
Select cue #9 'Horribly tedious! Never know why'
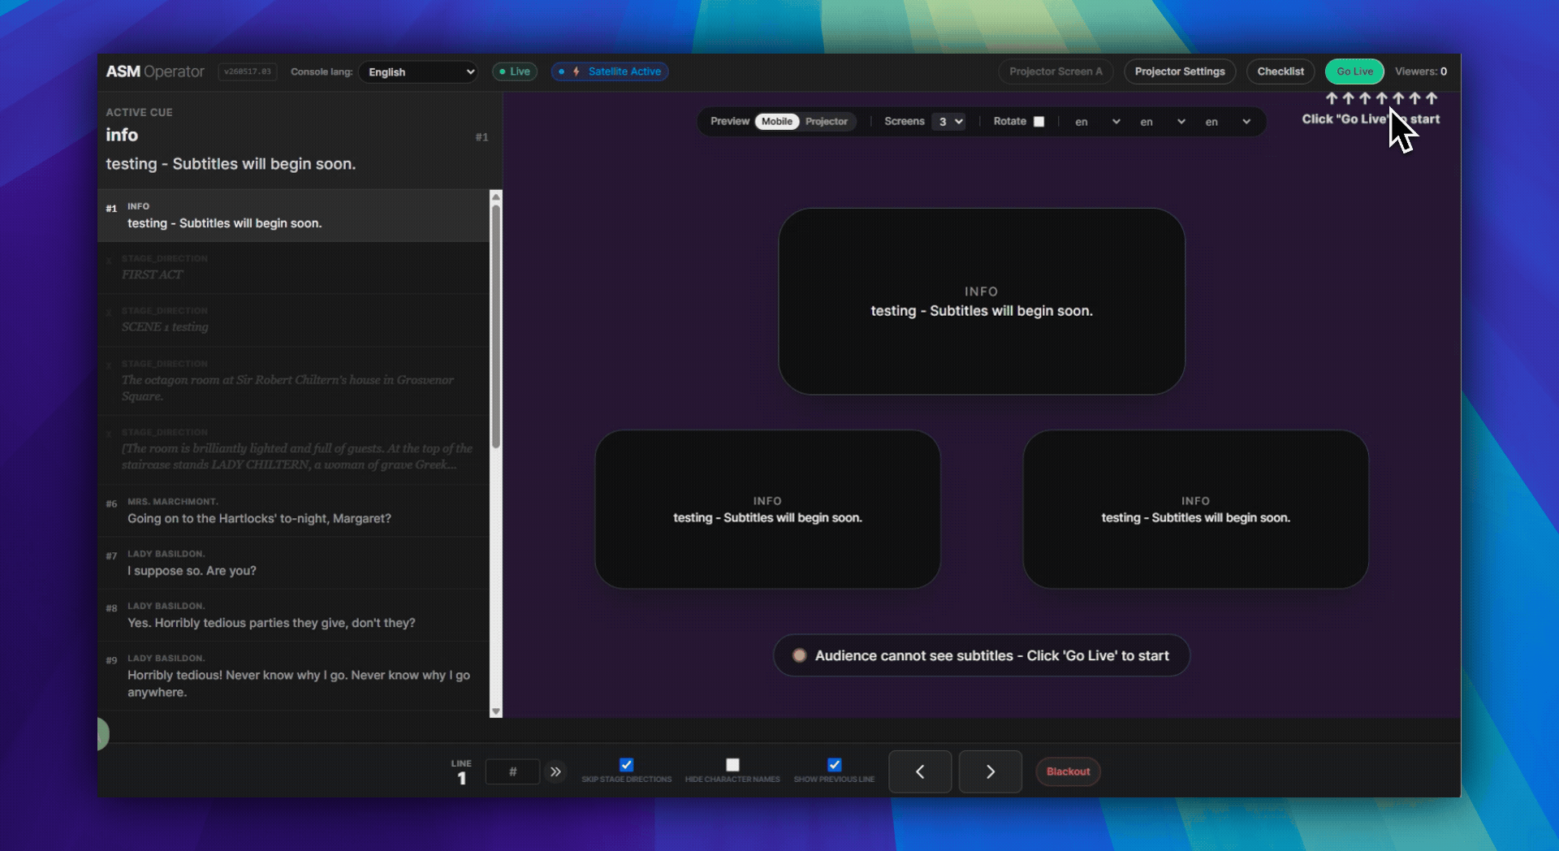pyautogui.click(x=293, y=676)
